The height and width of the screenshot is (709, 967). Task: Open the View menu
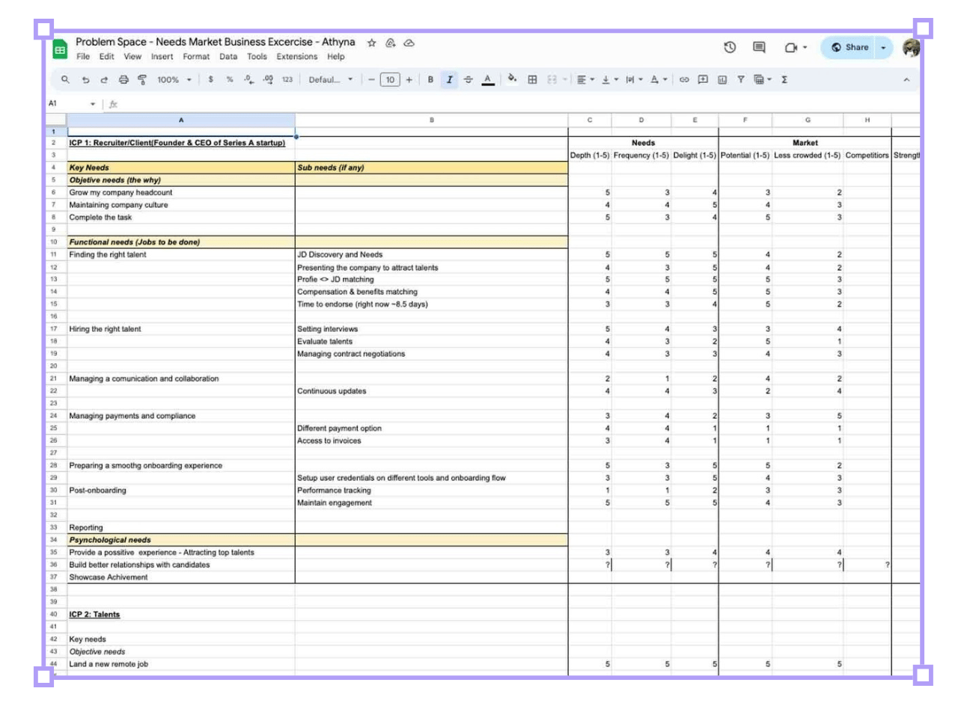pyautogui.click(x=132, y=57)
